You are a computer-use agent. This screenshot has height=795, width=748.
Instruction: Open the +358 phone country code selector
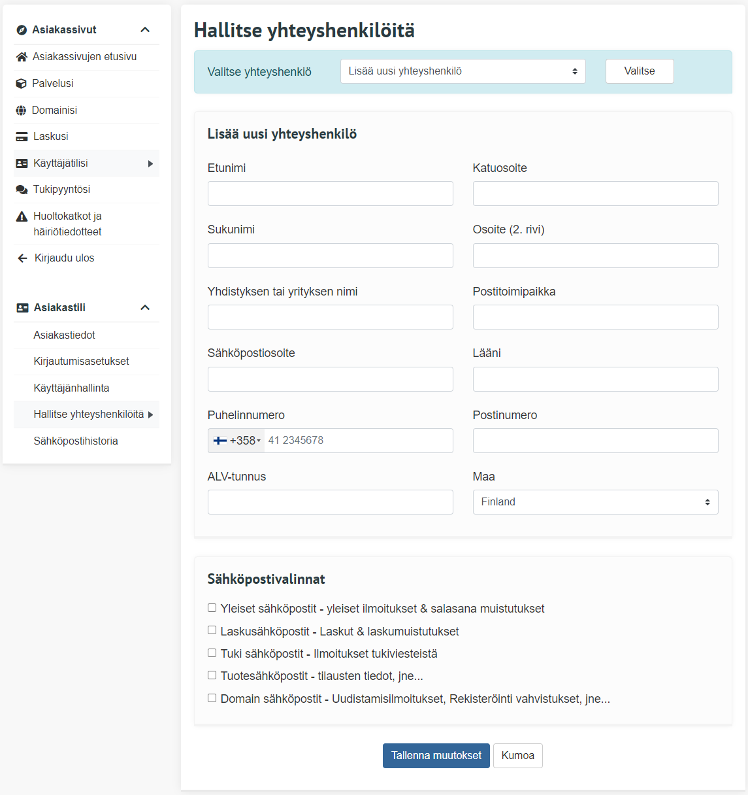(x=236, y=441)
